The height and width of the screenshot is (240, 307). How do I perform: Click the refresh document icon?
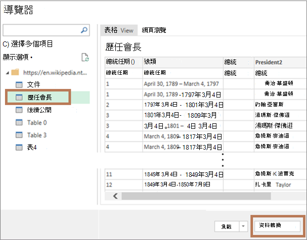click(x=85, y=57)
